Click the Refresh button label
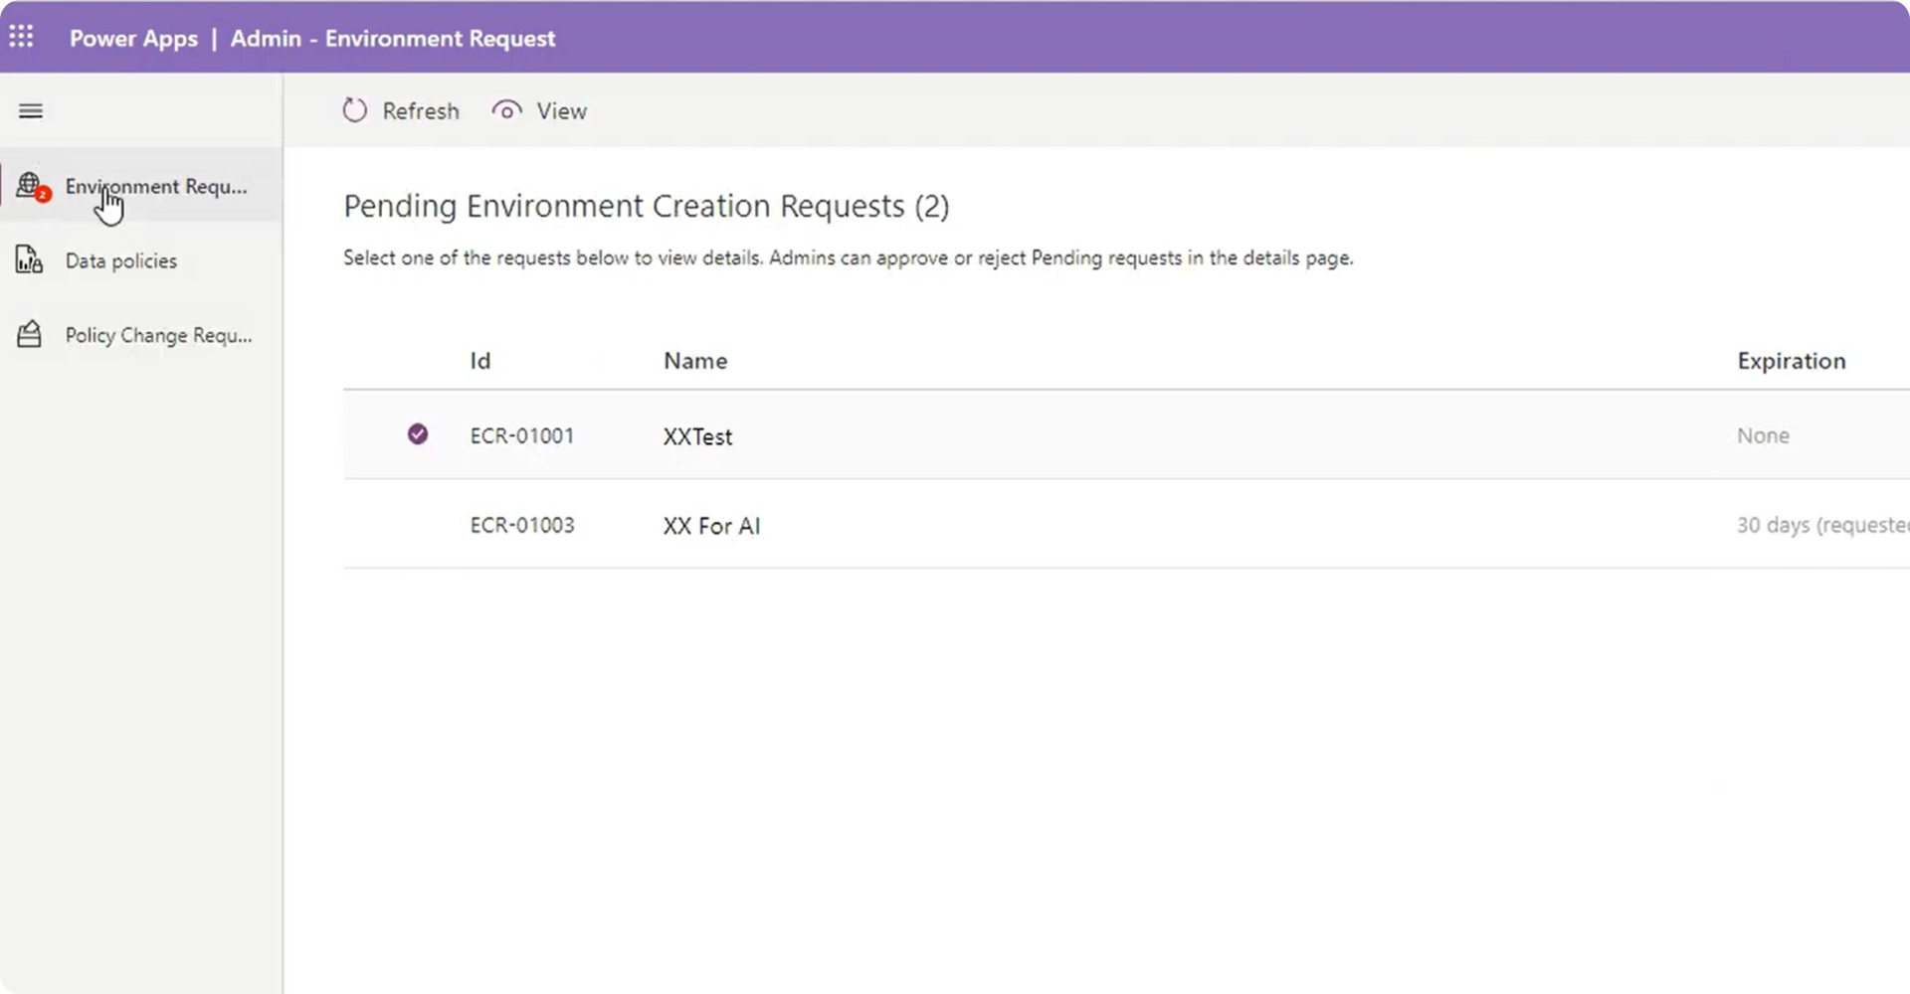The image size is (1910, 994). [421, 111]
